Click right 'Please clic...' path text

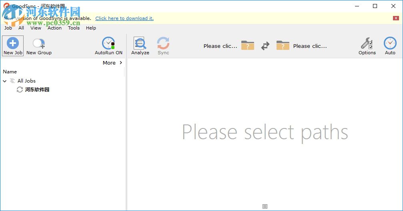point(310,46)
